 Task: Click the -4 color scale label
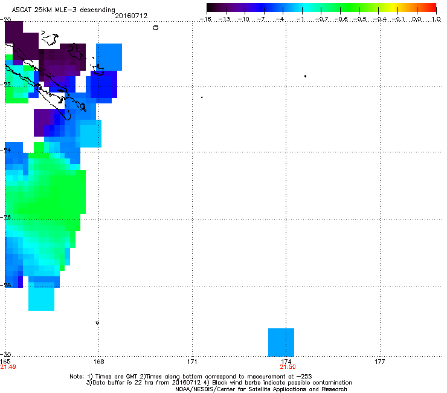coord(280,19)
